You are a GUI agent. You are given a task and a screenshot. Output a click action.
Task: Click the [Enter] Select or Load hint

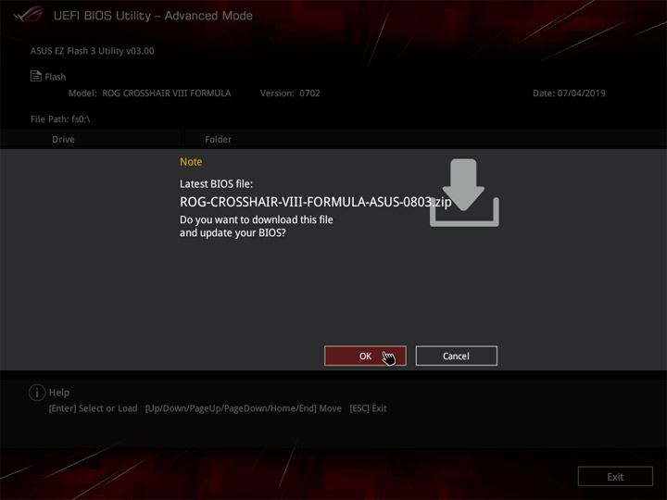[x=93, y=408]
